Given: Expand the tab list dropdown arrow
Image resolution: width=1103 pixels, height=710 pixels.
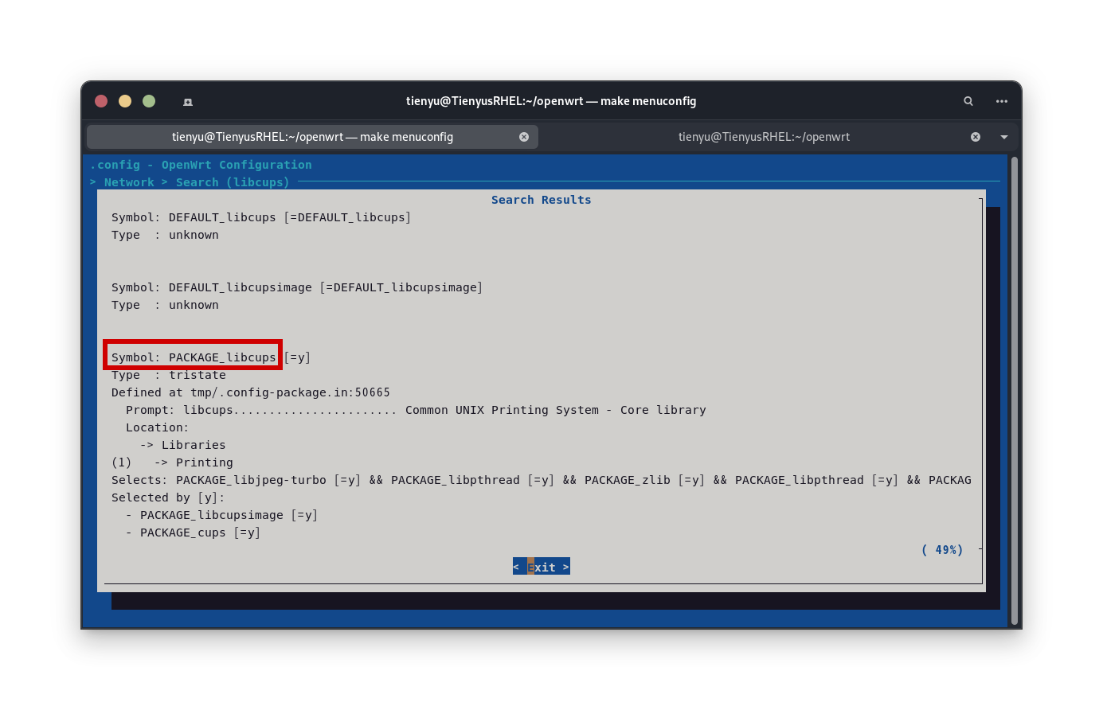Looking at the screenshot, I should [1004, 137].
